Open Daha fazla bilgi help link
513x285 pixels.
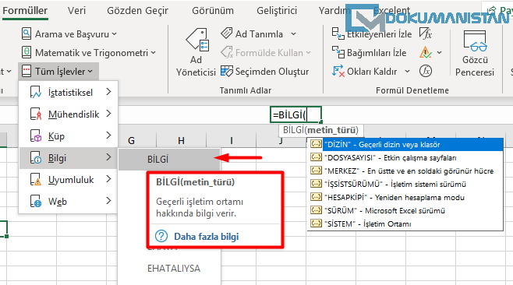pyautogui.click(x=206, y=236)
